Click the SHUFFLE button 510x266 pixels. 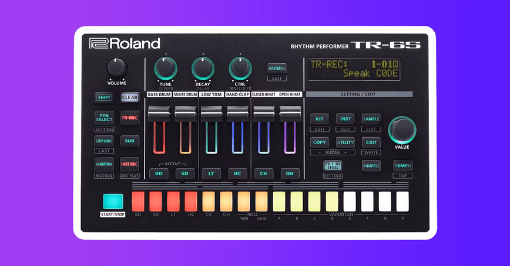pos(371,166)
